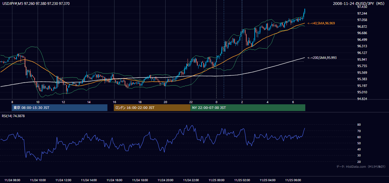The height and width of the screenshot is (183, 389).
Task: Click the 11/25 02:00 time axis label
Action: point(242,180)
